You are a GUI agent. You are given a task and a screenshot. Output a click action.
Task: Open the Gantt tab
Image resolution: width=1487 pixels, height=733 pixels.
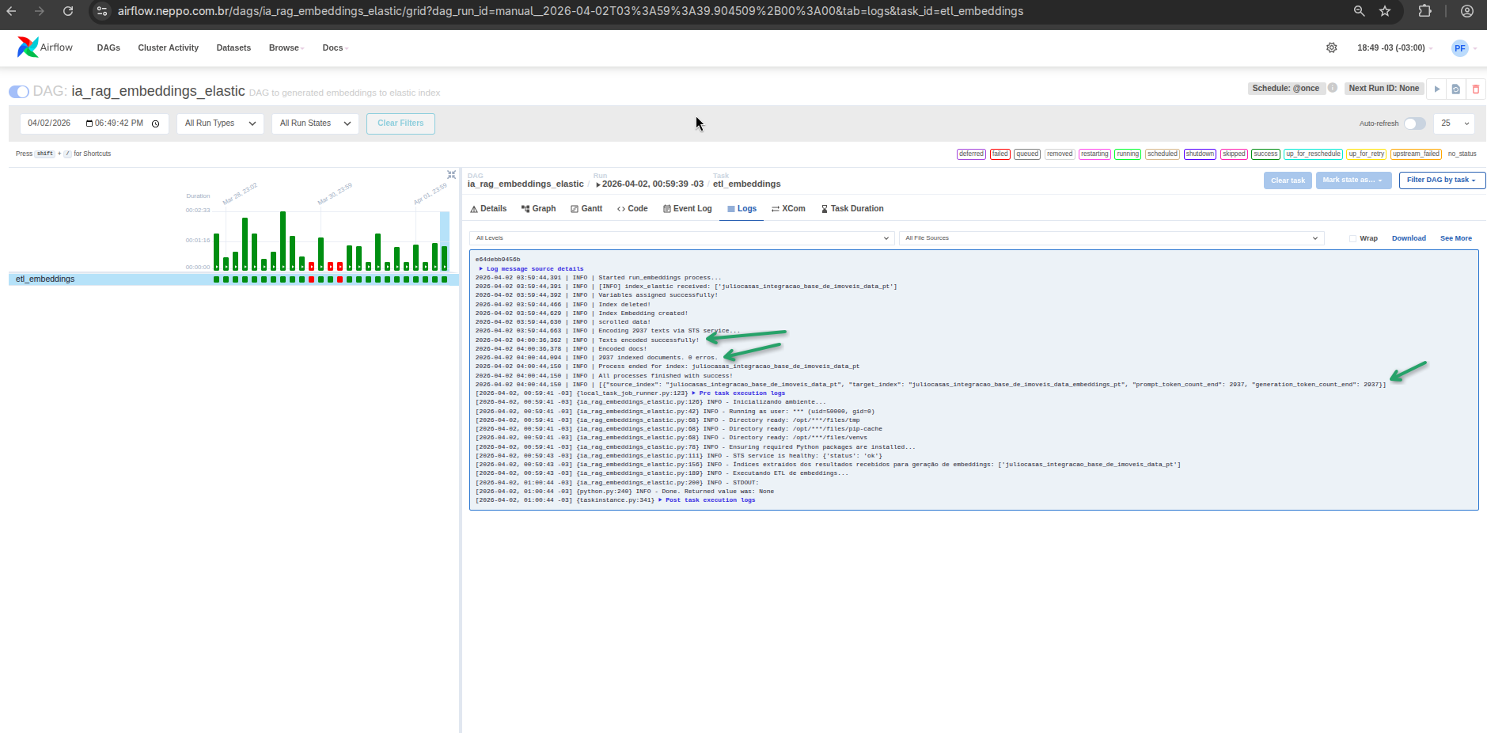586,209
